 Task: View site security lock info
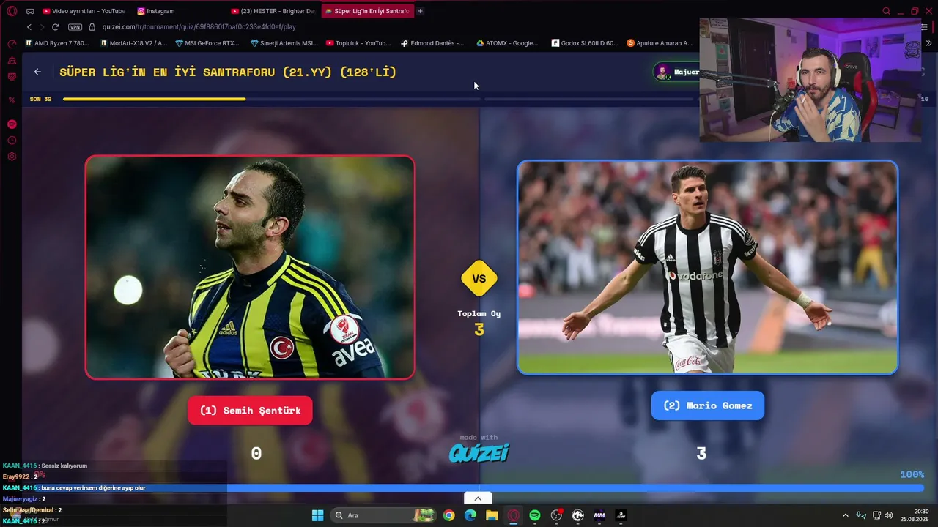92,27
